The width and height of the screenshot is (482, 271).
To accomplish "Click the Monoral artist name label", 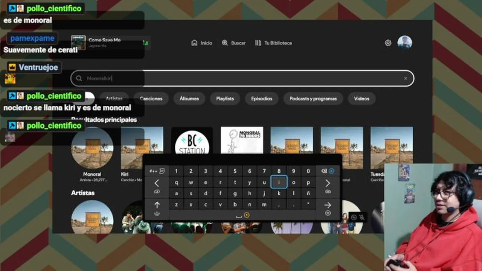I will click(x=92, y=174).
